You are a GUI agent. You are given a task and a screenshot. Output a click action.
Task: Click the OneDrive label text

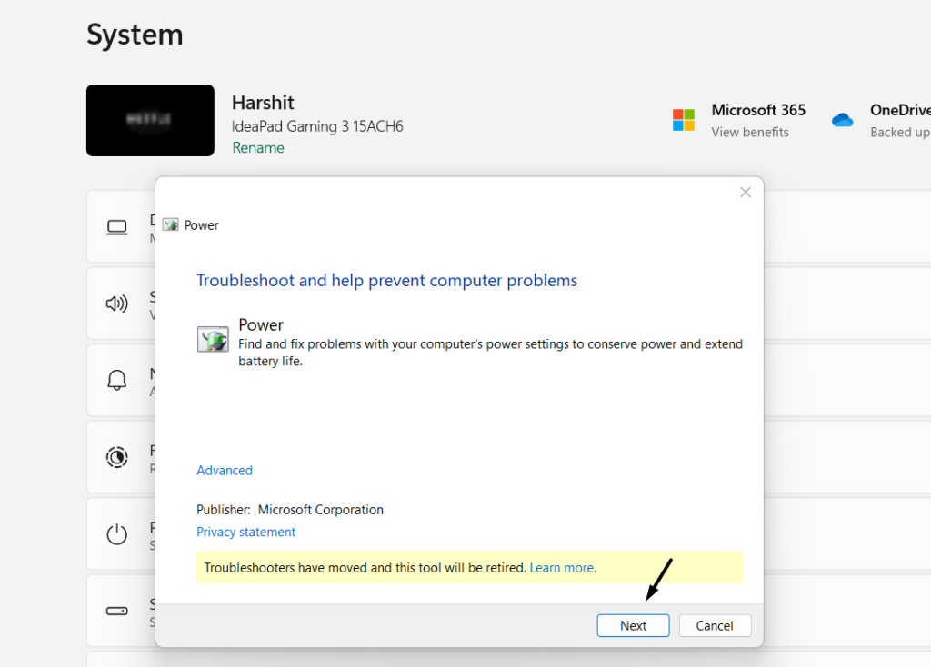[x=899, y=110]
